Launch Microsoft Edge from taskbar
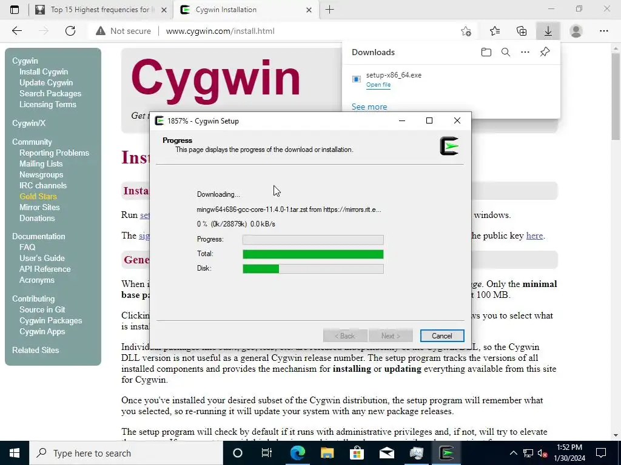The image size is (621, 465). coord(297,453)
